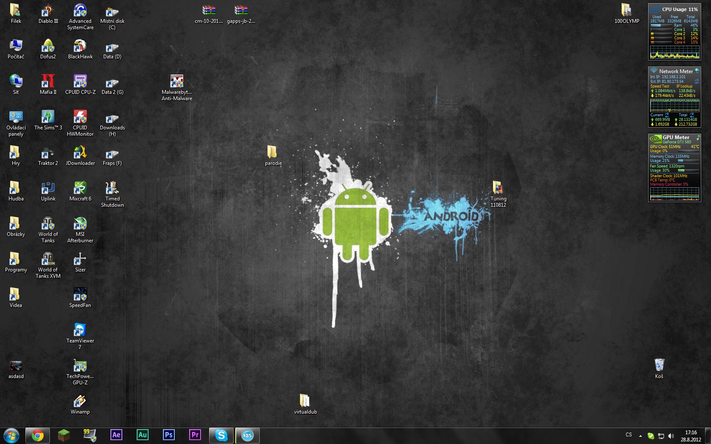The width and height of the screenshot is (711, 444).
Task: Click the Timed Shutdown icon
Action: [x=113, y=195]
